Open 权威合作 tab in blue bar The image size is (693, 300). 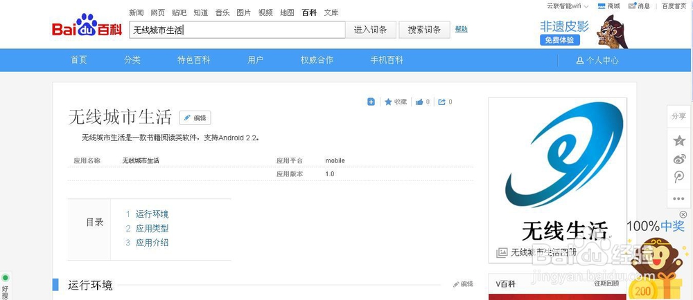(317, 60)
